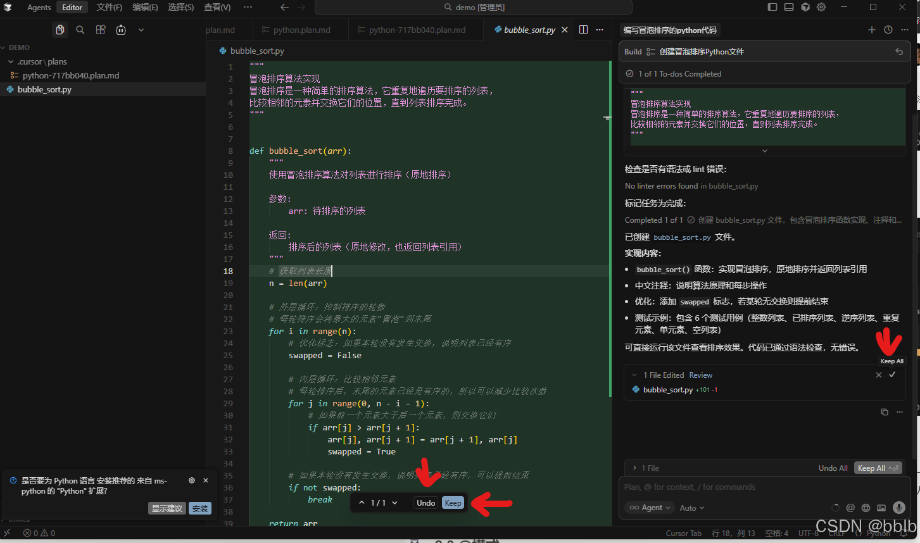Open chat panel more options ellipsis
The image size is (920, 543).
905,30
